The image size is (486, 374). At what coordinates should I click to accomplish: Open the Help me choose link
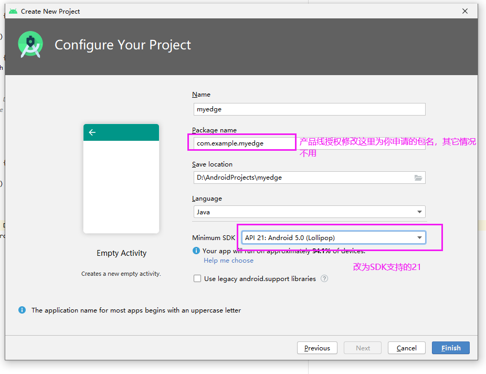228,261
